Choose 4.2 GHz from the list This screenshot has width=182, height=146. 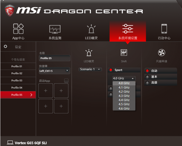[x=124, y=92]
